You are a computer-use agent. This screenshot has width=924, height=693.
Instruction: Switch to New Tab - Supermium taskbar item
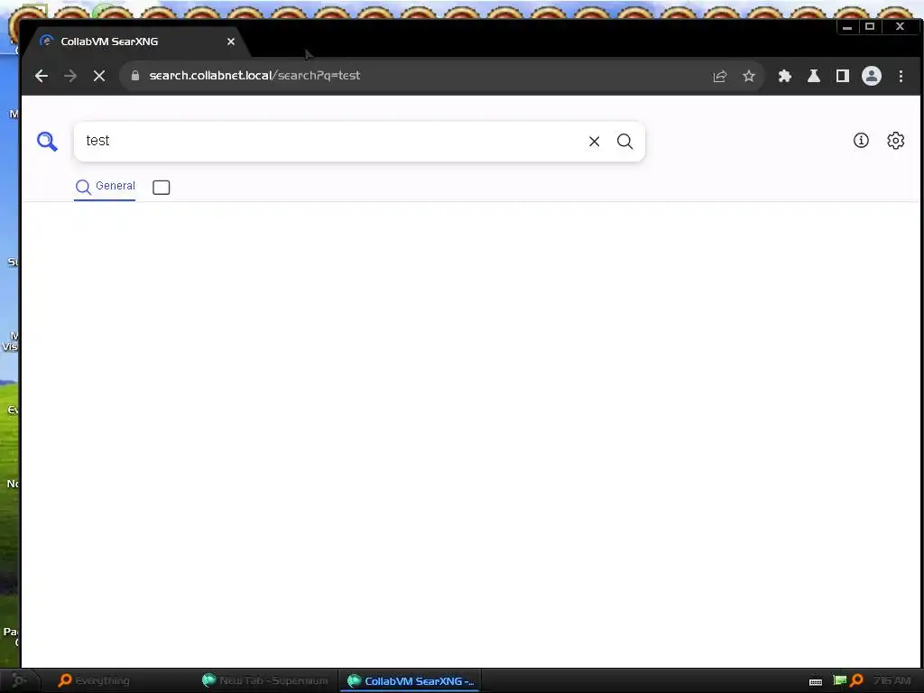pos(265,680)
